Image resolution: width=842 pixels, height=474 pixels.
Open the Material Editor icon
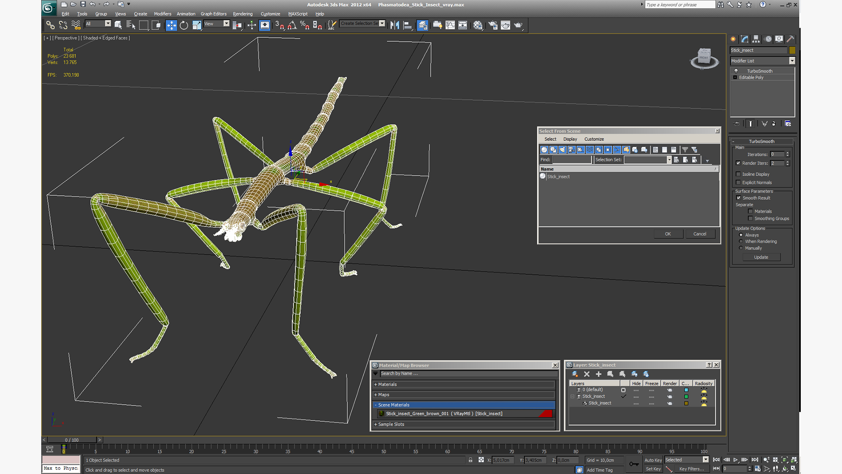(478, 25)
